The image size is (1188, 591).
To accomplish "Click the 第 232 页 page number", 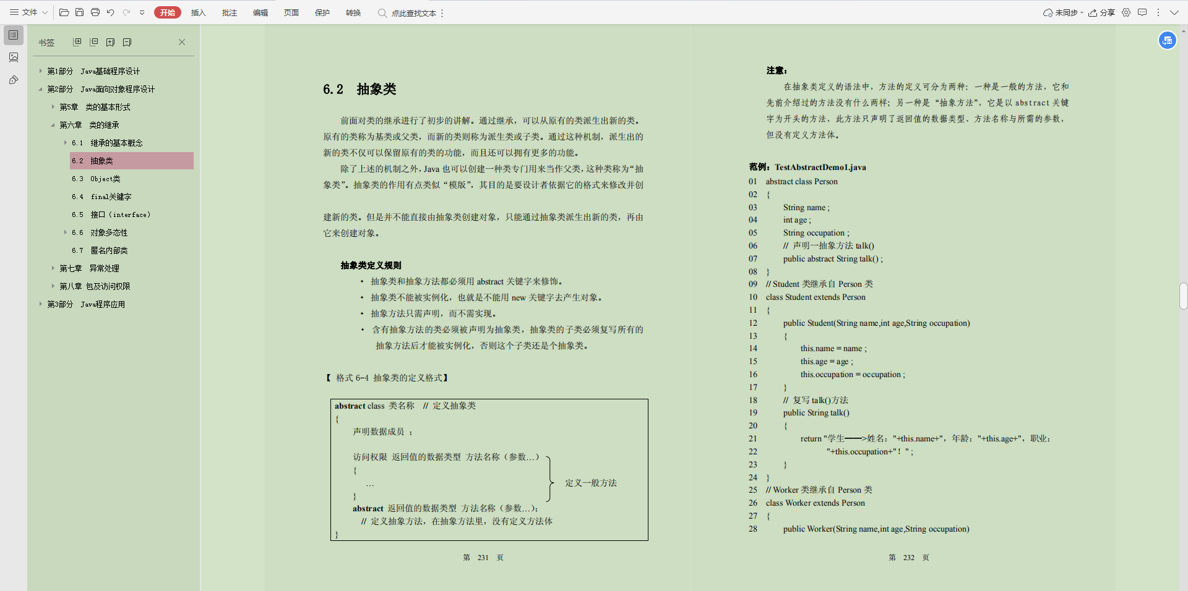I will pyautogui.click(x=909, y=558).
